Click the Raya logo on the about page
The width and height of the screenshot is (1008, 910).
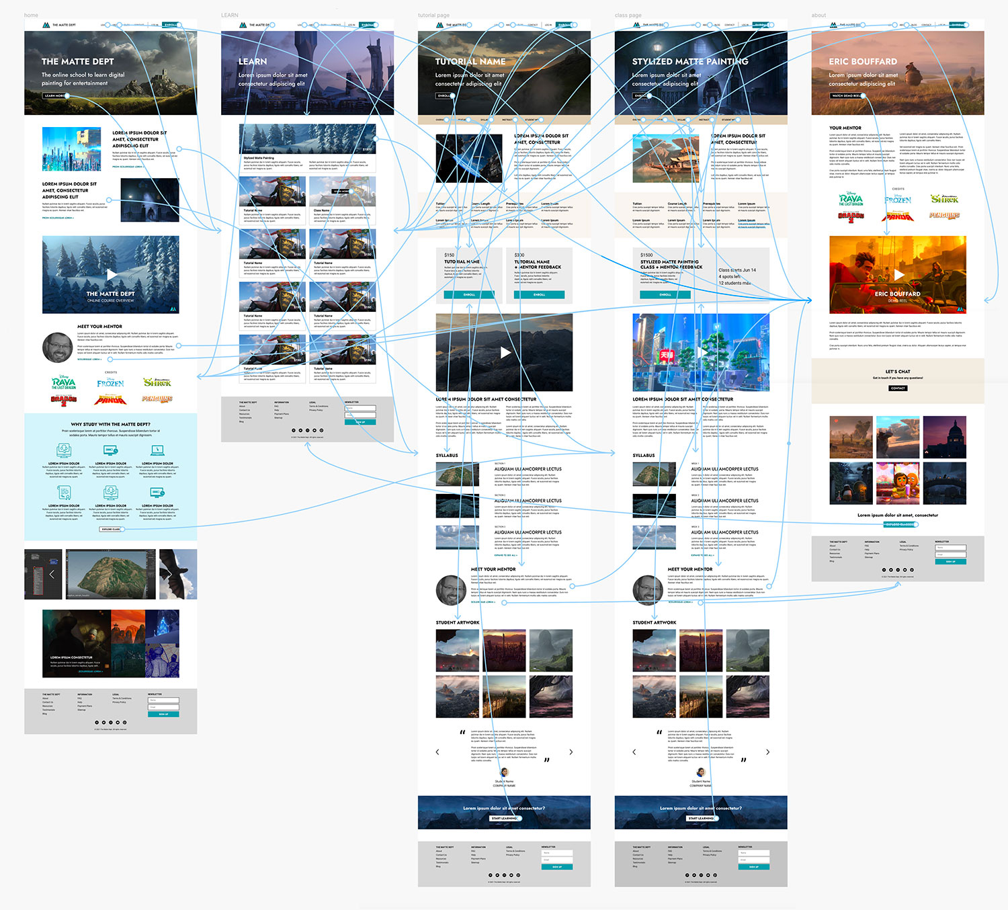(x=851, y=199)
